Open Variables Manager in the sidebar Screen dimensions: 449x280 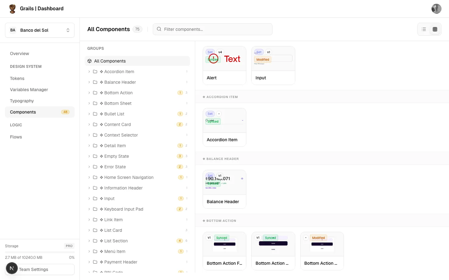click(29, 90)
